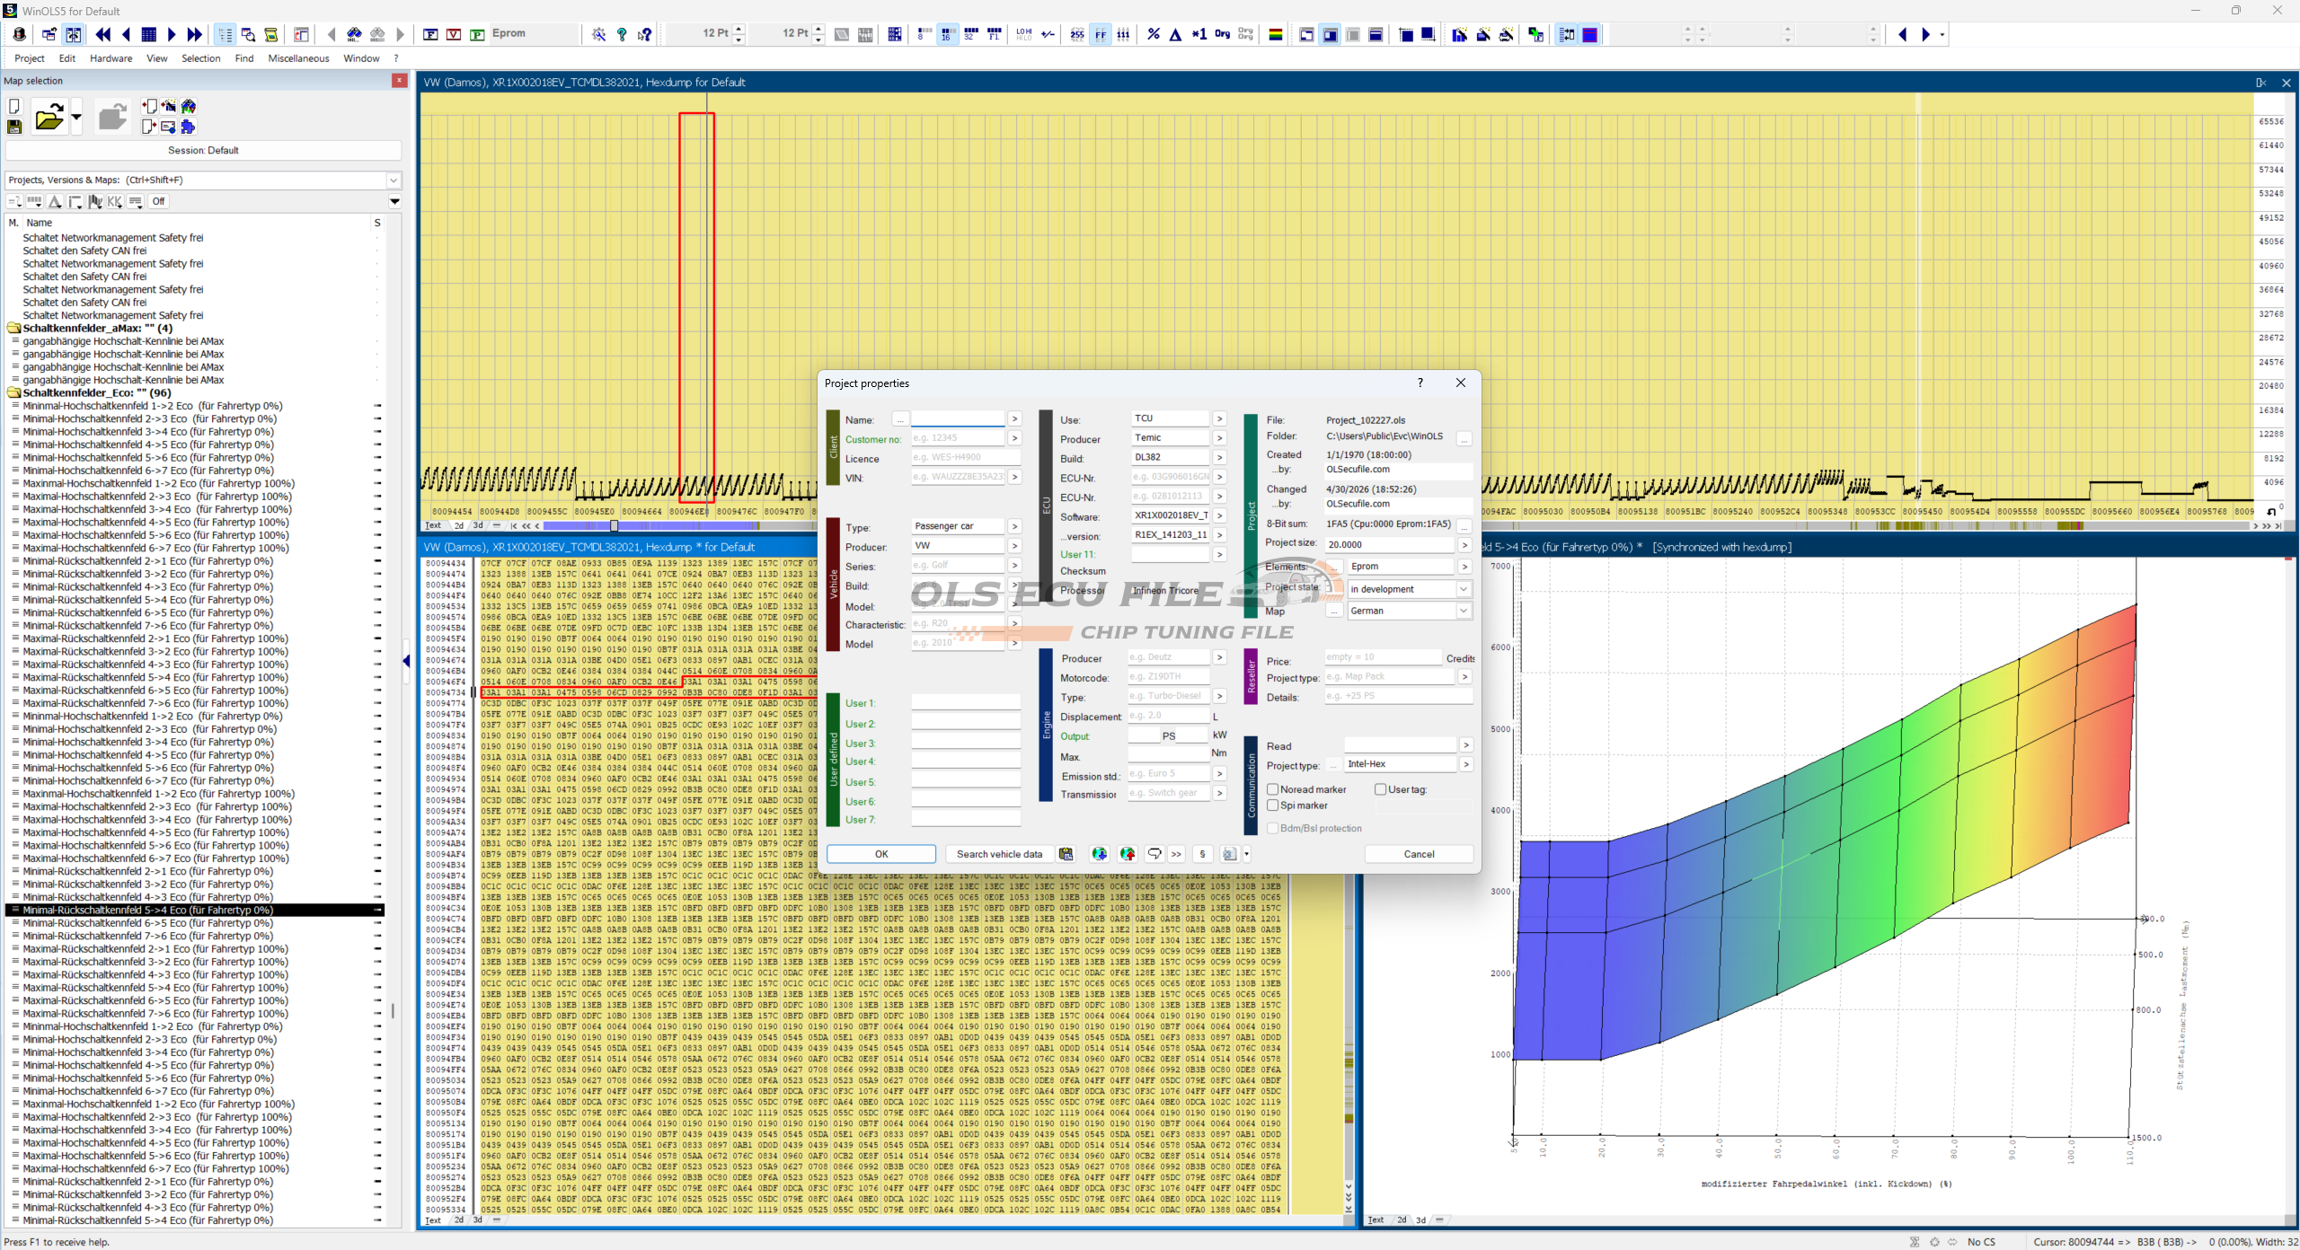Click the question mark help toolbar icon
This screenshot has height=1250, width=2300.
click(622, 35)
